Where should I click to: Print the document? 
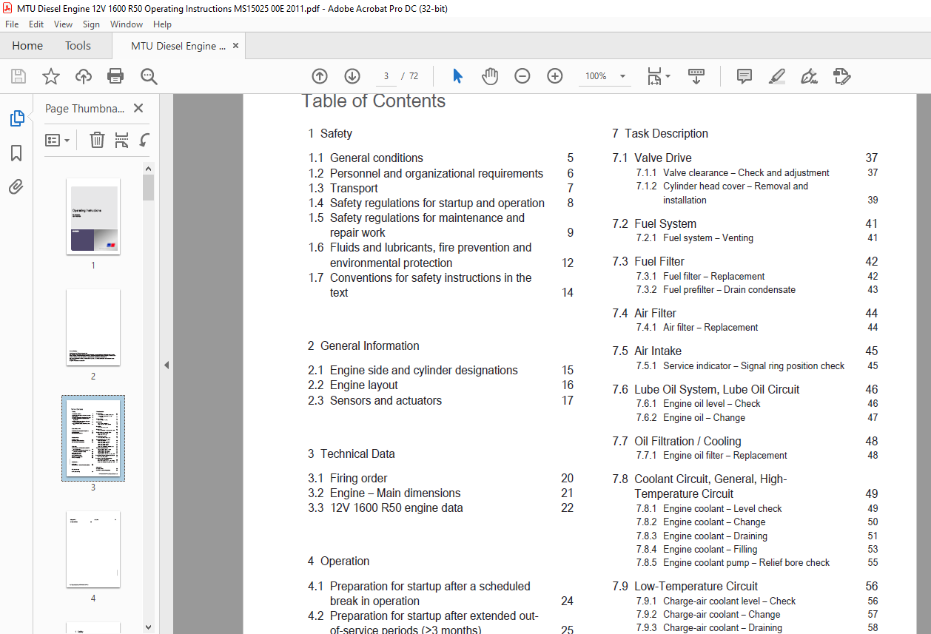pyautogui.click(x=115, y=76)
